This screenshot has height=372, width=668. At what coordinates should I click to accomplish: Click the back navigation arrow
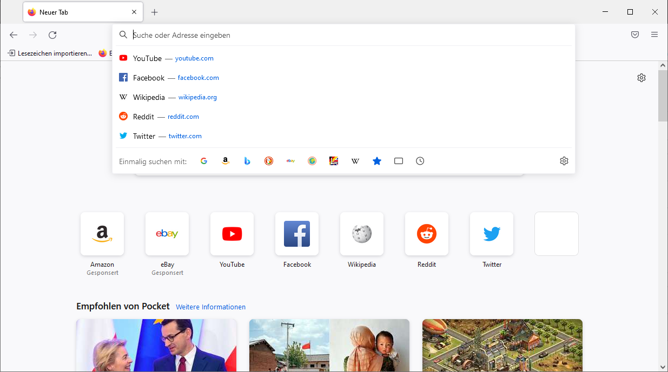coord(14,35)
